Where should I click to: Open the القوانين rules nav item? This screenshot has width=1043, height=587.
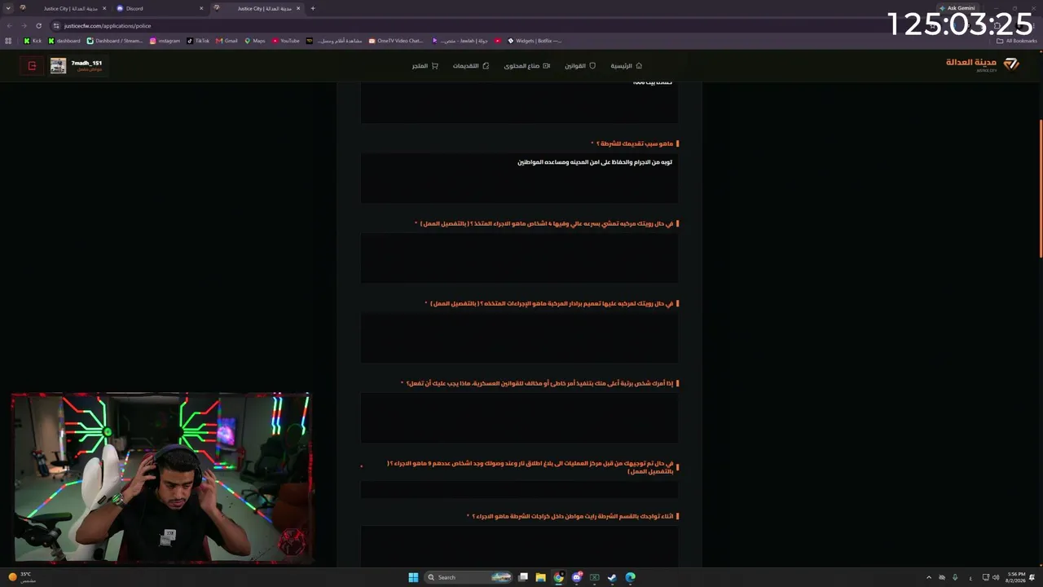click(x=580, y=66)
